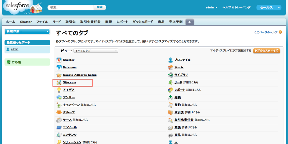The height and width of the screenshot is (144, 288).
Task: Open recent admin record link
Action: pyautogui.click(x=15, y=49)
